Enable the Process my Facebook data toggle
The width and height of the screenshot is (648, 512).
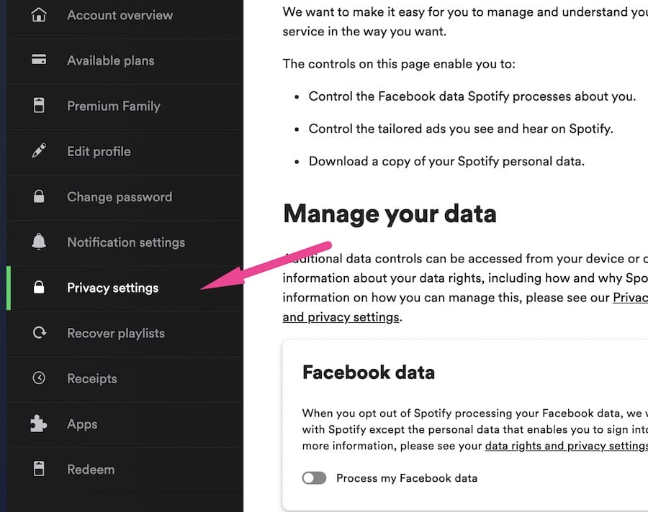point(314,477)
